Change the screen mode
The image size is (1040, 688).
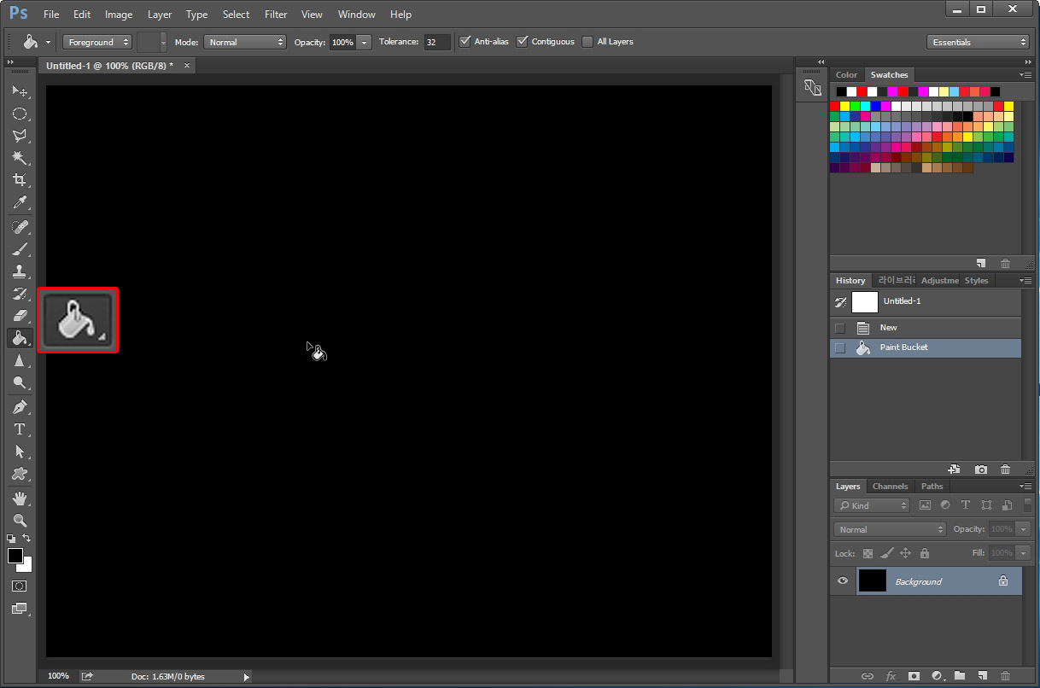point(19,609)
